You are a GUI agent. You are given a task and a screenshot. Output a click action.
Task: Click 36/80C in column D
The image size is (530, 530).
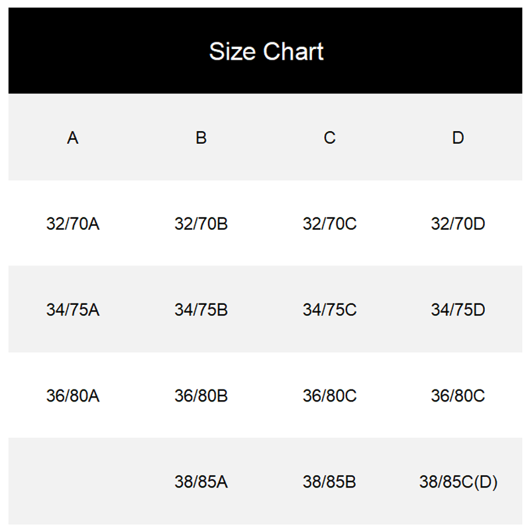pos(458,395)
